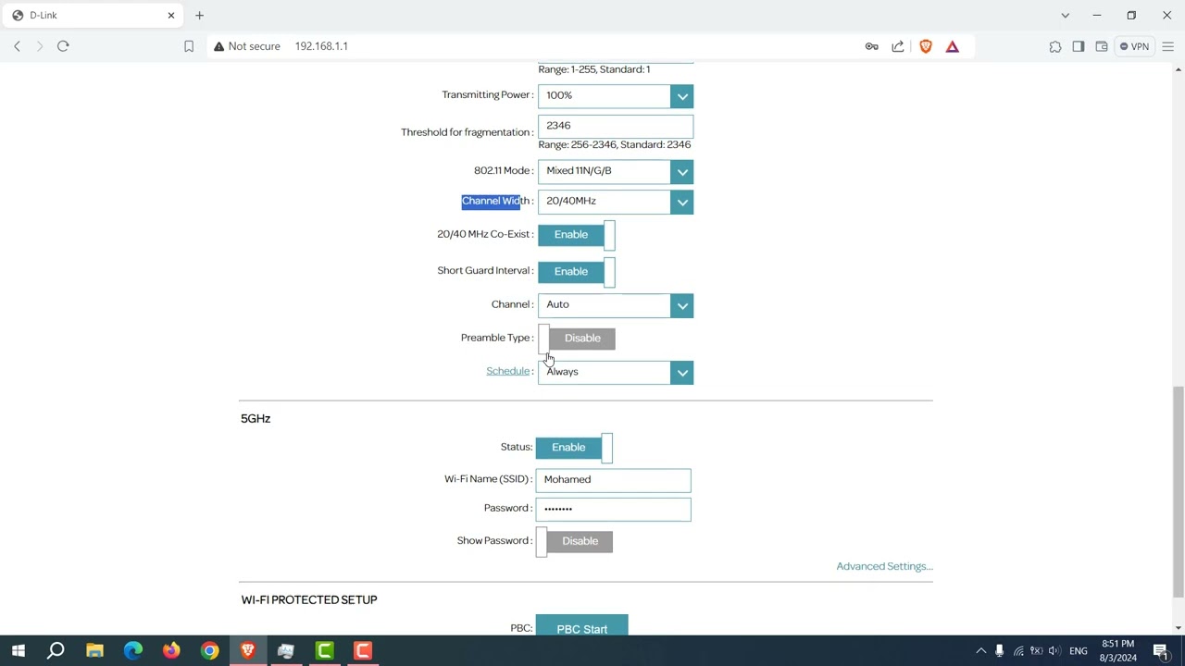Open Brave Wallet icon
This screenshot has width=1185, height=666.
[1102, 46]
